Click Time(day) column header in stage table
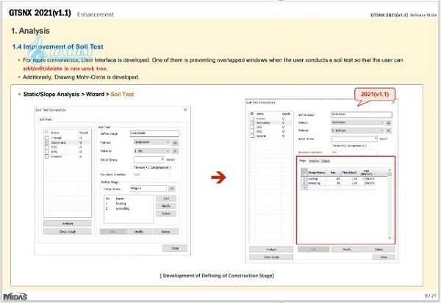Screen dimensions: 441x303 click(349, 172)
